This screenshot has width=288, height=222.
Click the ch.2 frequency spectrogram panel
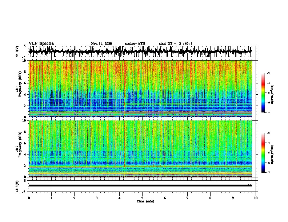[x=140, y=149]
